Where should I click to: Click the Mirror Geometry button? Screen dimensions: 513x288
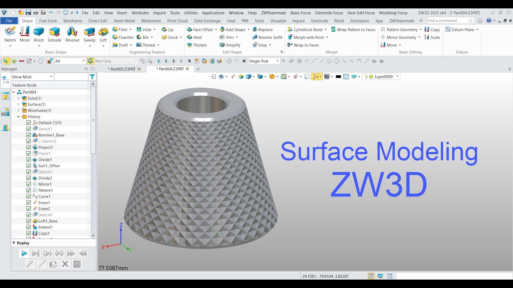click(x=401, y=37)
